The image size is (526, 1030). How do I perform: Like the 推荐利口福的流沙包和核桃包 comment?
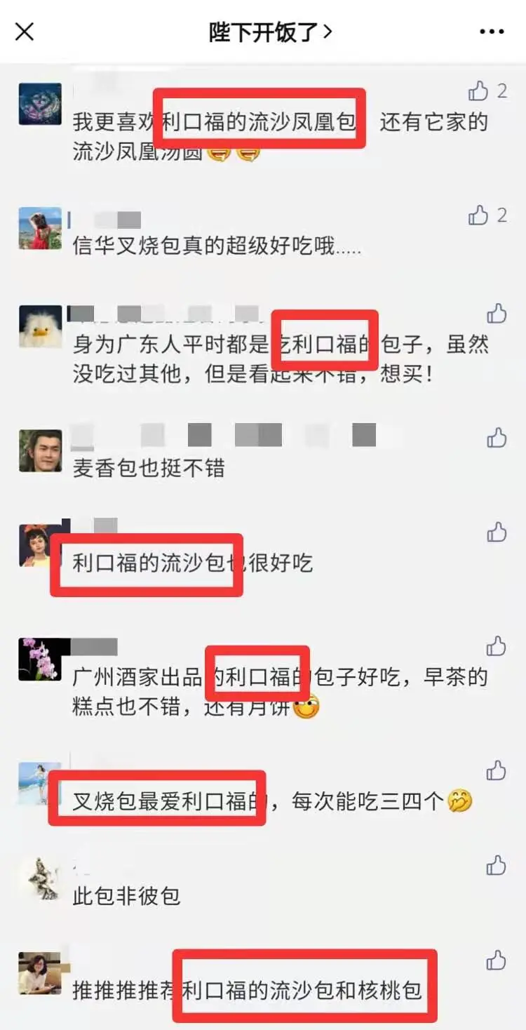click(x=497, y=960)
